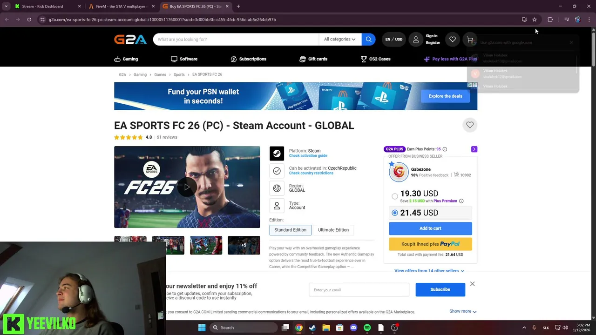596x335 pixels.
Task: Click Check country restrictions link
Action: click(311, 173)
